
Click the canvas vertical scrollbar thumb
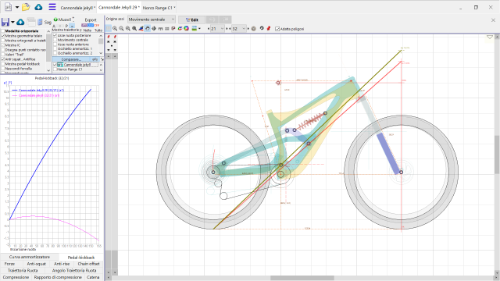click(x=497, y=155)
